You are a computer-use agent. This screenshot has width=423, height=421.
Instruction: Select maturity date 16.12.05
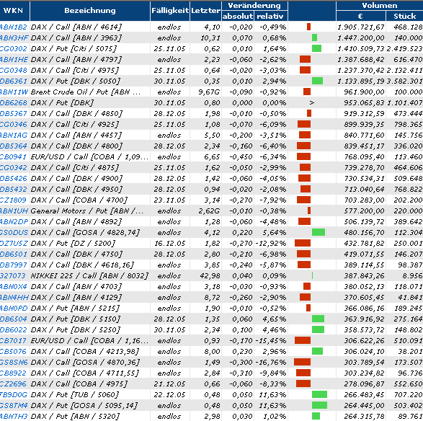click(169, 243)
